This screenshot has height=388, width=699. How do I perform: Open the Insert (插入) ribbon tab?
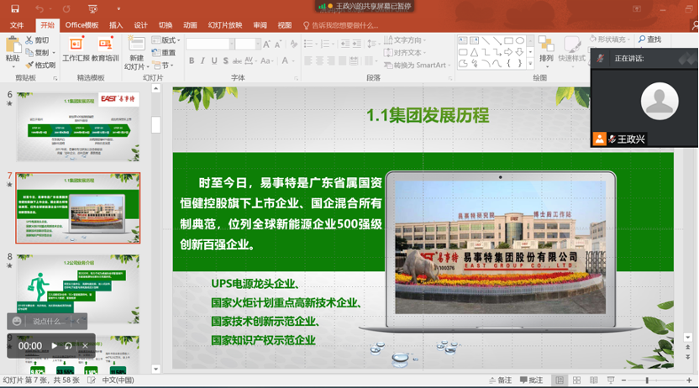116,25
